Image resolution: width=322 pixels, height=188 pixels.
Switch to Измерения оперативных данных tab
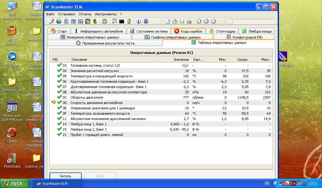pyautogui.click(x=90, y=37)
